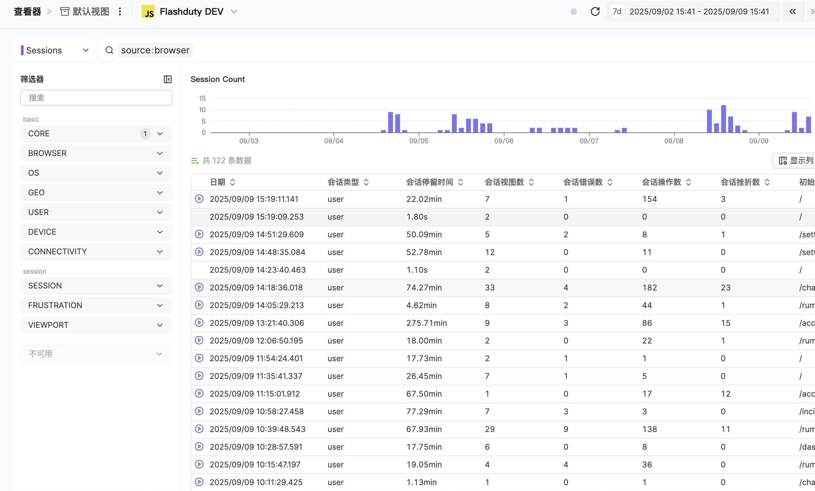Viewport: 815px width, 491px height.
Task: Open the three-dot menu beside 默认视图
Action: click(120, 11)
